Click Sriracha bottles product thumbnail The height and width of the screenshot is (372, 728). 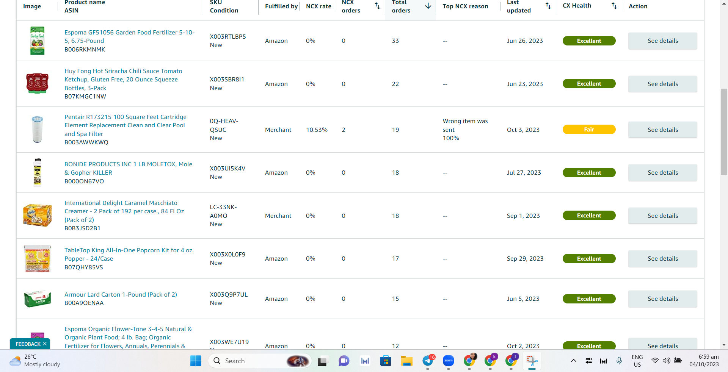[37, 84]
